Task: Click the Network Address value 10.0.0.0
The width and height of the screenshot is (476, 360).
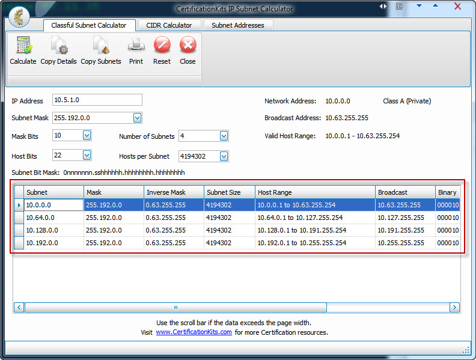Action: pyautogui.click(x=338, y=101)
